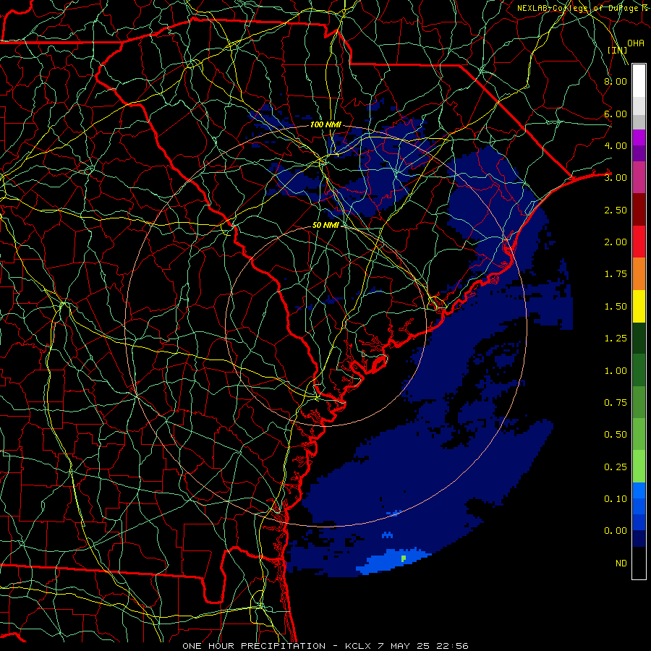The height and width of the screenshot is (651, 651).
Task: Select the '0.50' legend value
Action: point(616,435)
